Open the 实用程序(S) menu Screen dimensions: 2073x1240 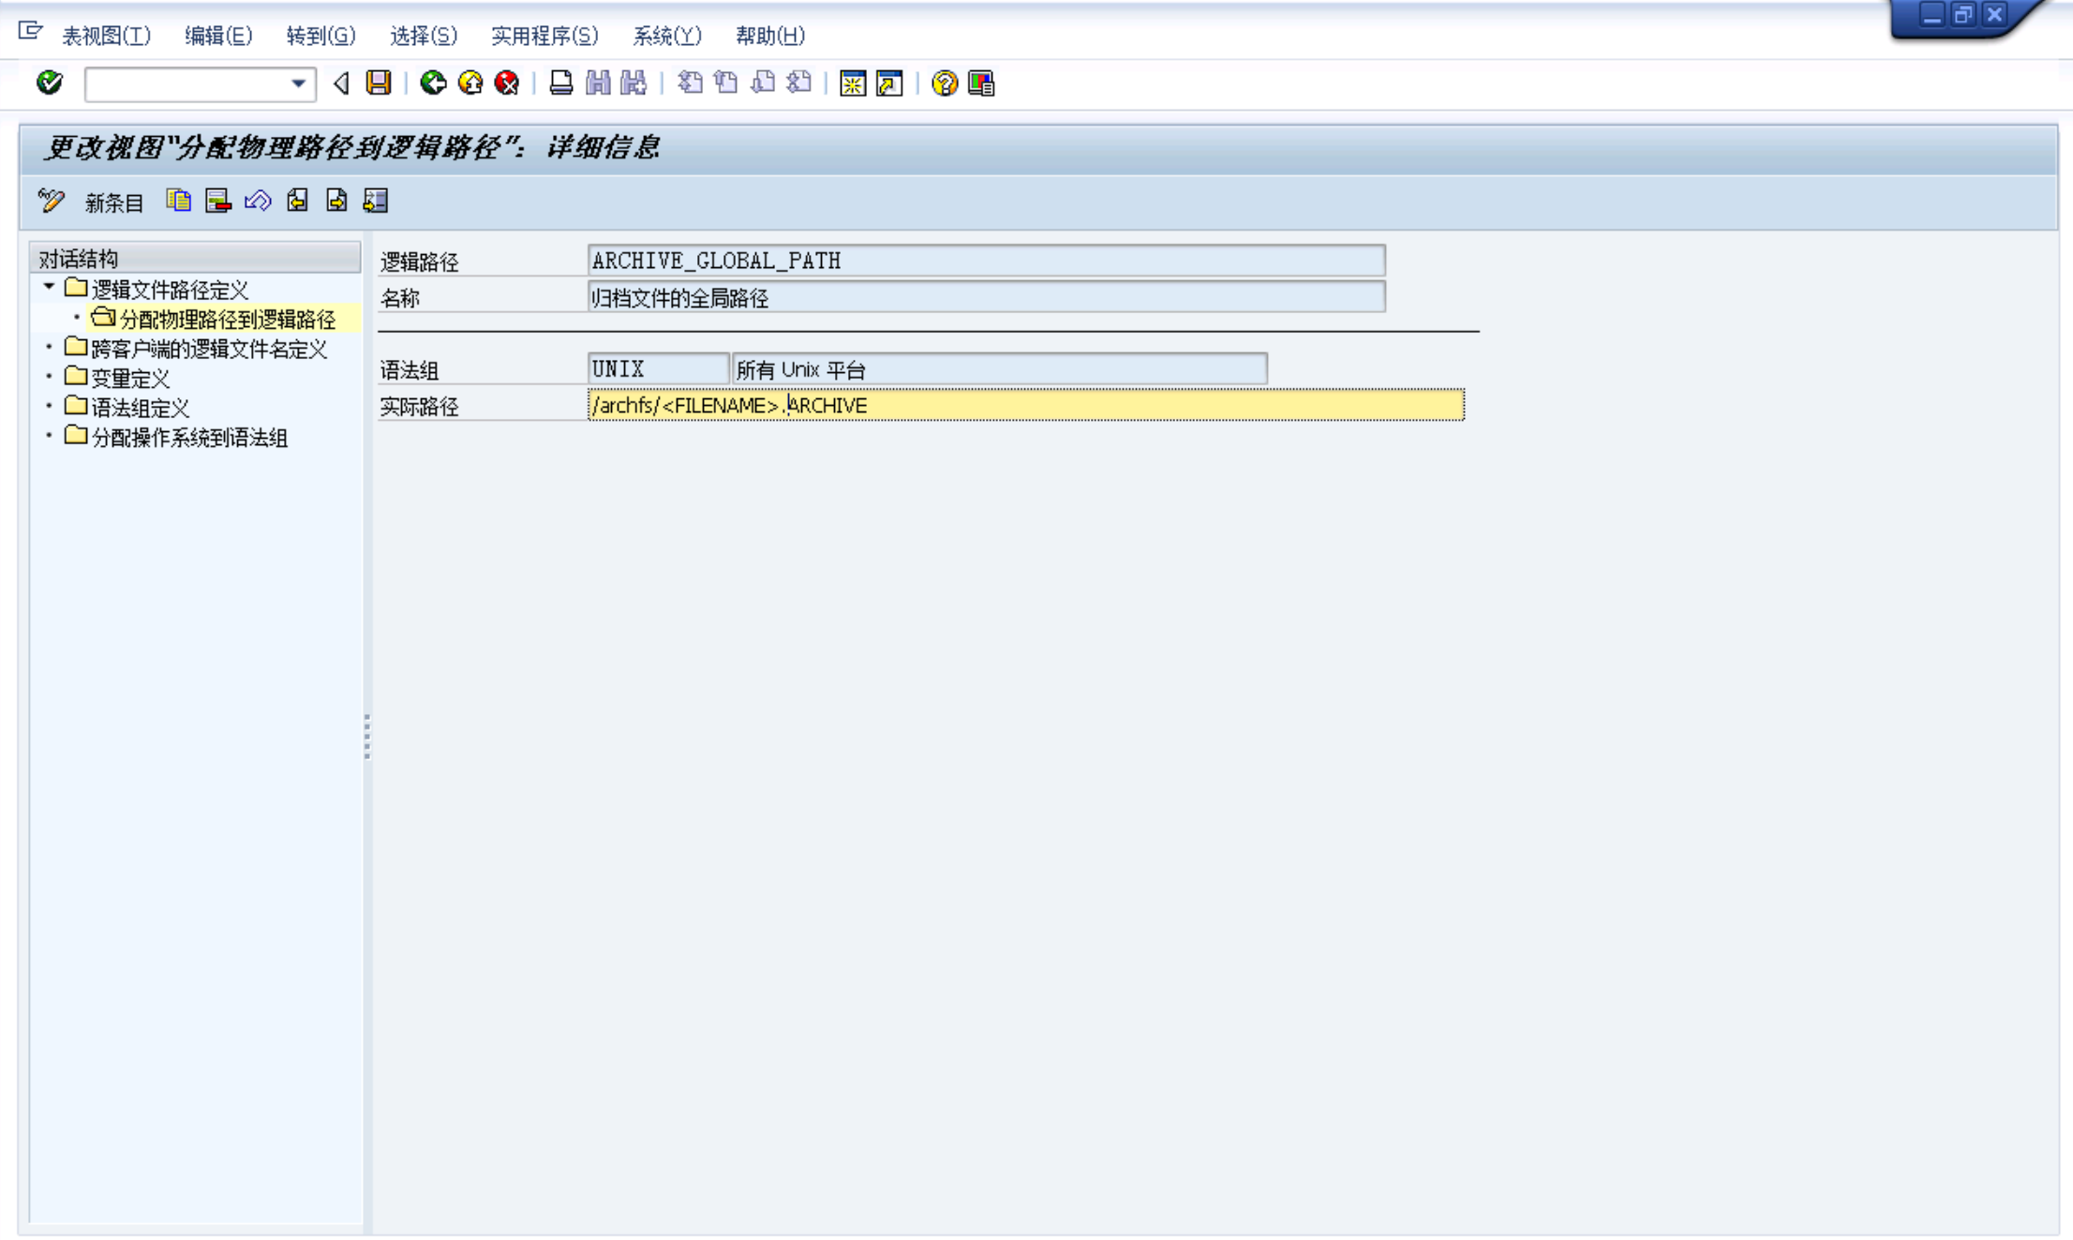544,36
